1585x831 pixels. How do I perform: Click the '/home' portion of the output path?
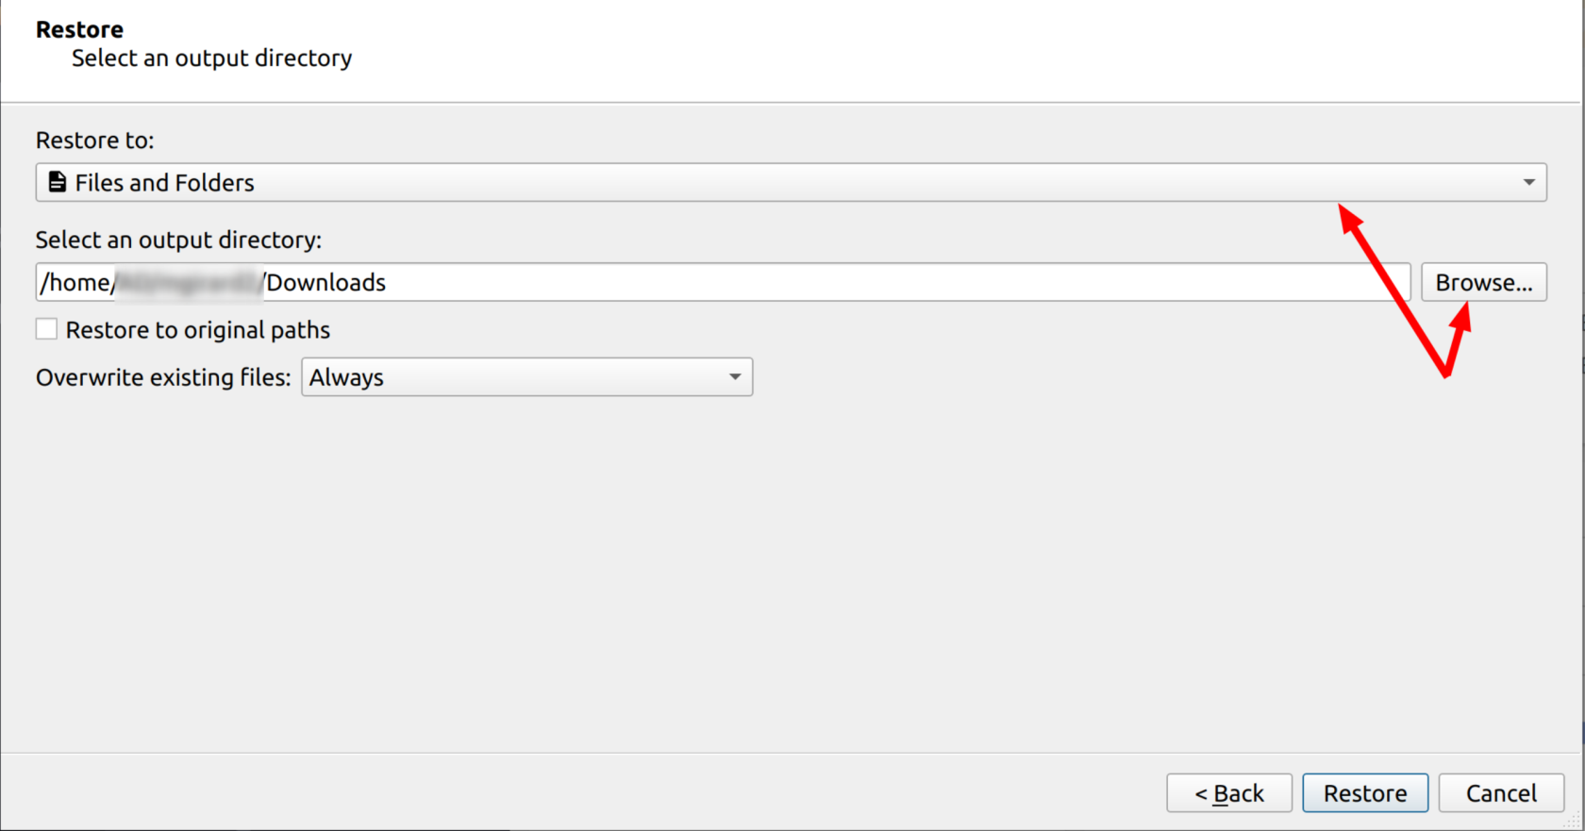tap(75, 283)
